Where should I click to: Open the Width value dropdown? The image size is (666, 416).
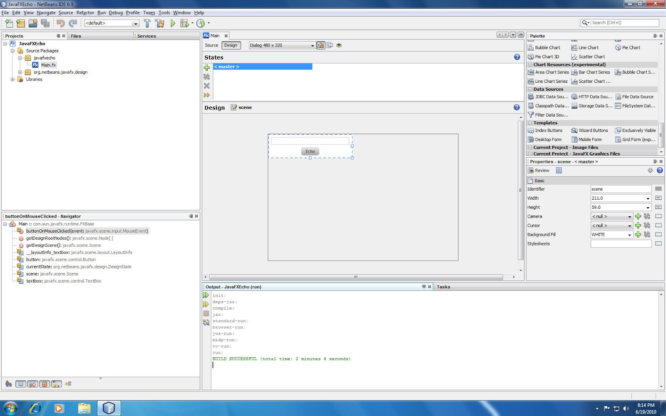pyautogui.click(x=648, y=198)
